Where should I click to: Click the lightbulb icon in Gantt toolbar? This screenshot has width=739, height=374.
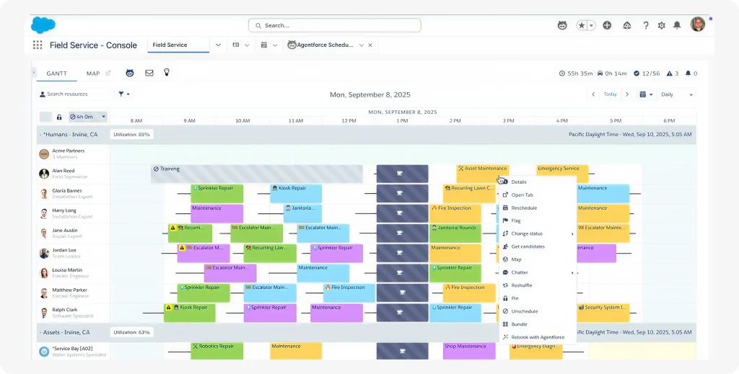(167, 73)
